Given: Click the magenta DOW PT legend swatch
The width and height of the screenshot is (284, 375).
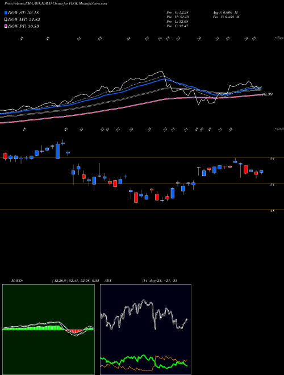Looking at the screenshot, I should 6,26.
